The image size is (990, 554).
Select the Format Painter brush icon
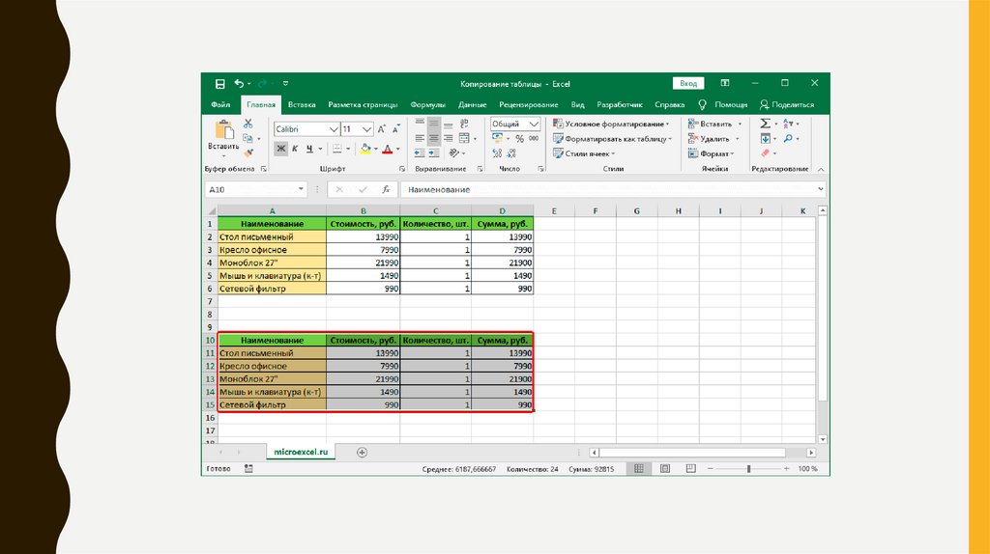tap(248, 152)
